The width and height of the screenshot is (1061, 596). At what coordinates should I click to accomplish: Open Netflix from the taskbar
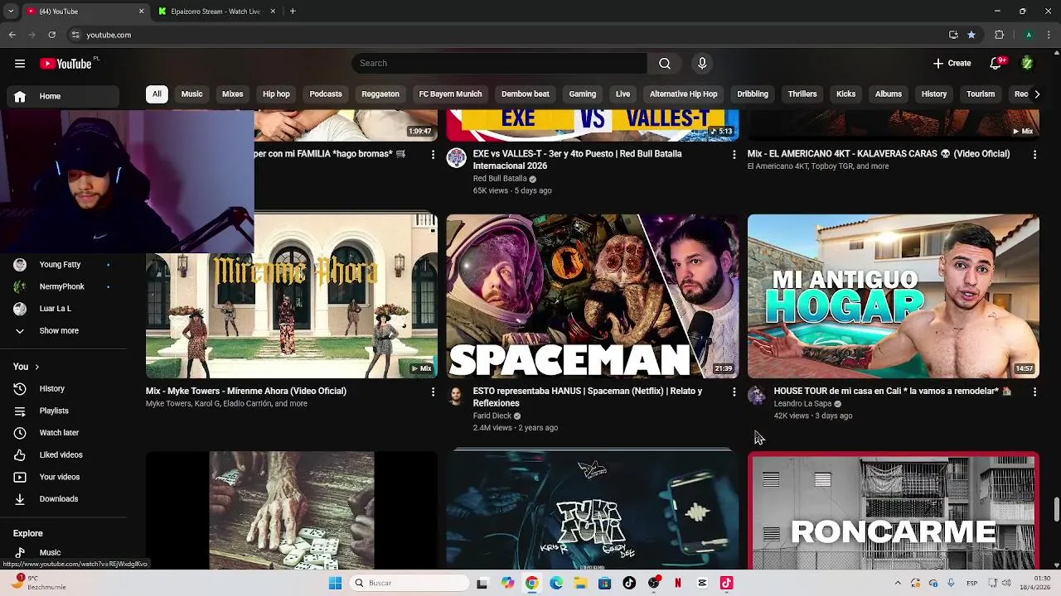678,583
